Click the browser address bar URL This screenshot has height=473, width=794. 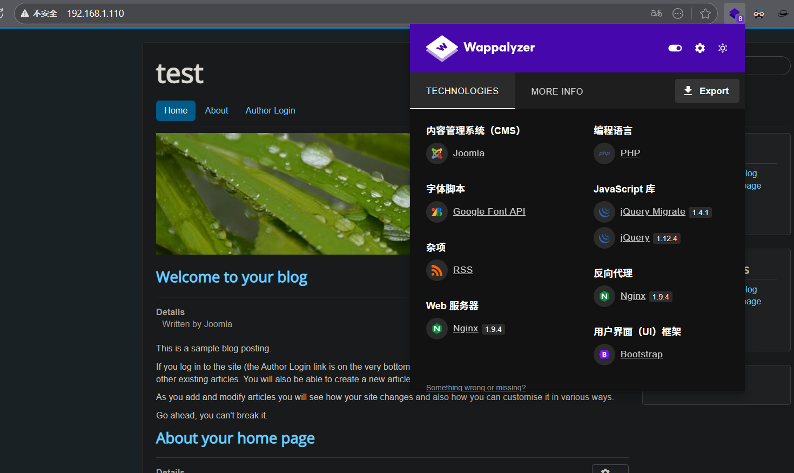[x=96, y=14]
